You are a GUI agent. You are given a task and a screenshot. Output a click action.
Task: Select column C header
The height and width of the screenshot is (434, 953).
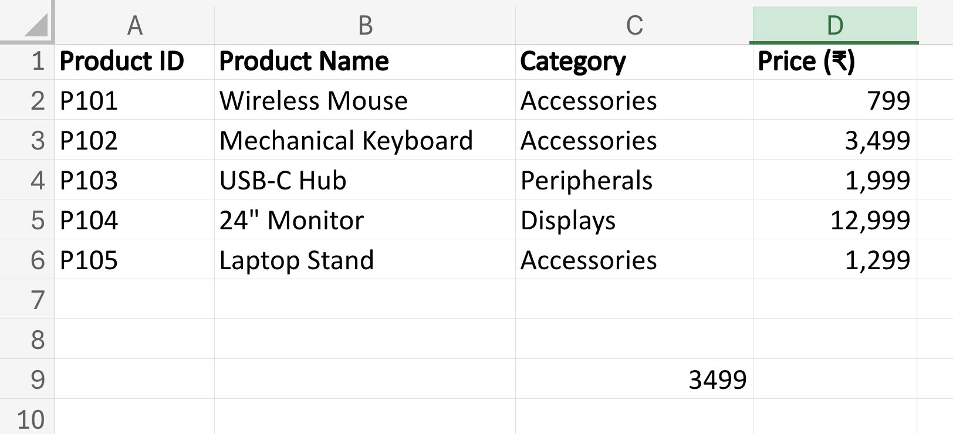coord(634,25)
